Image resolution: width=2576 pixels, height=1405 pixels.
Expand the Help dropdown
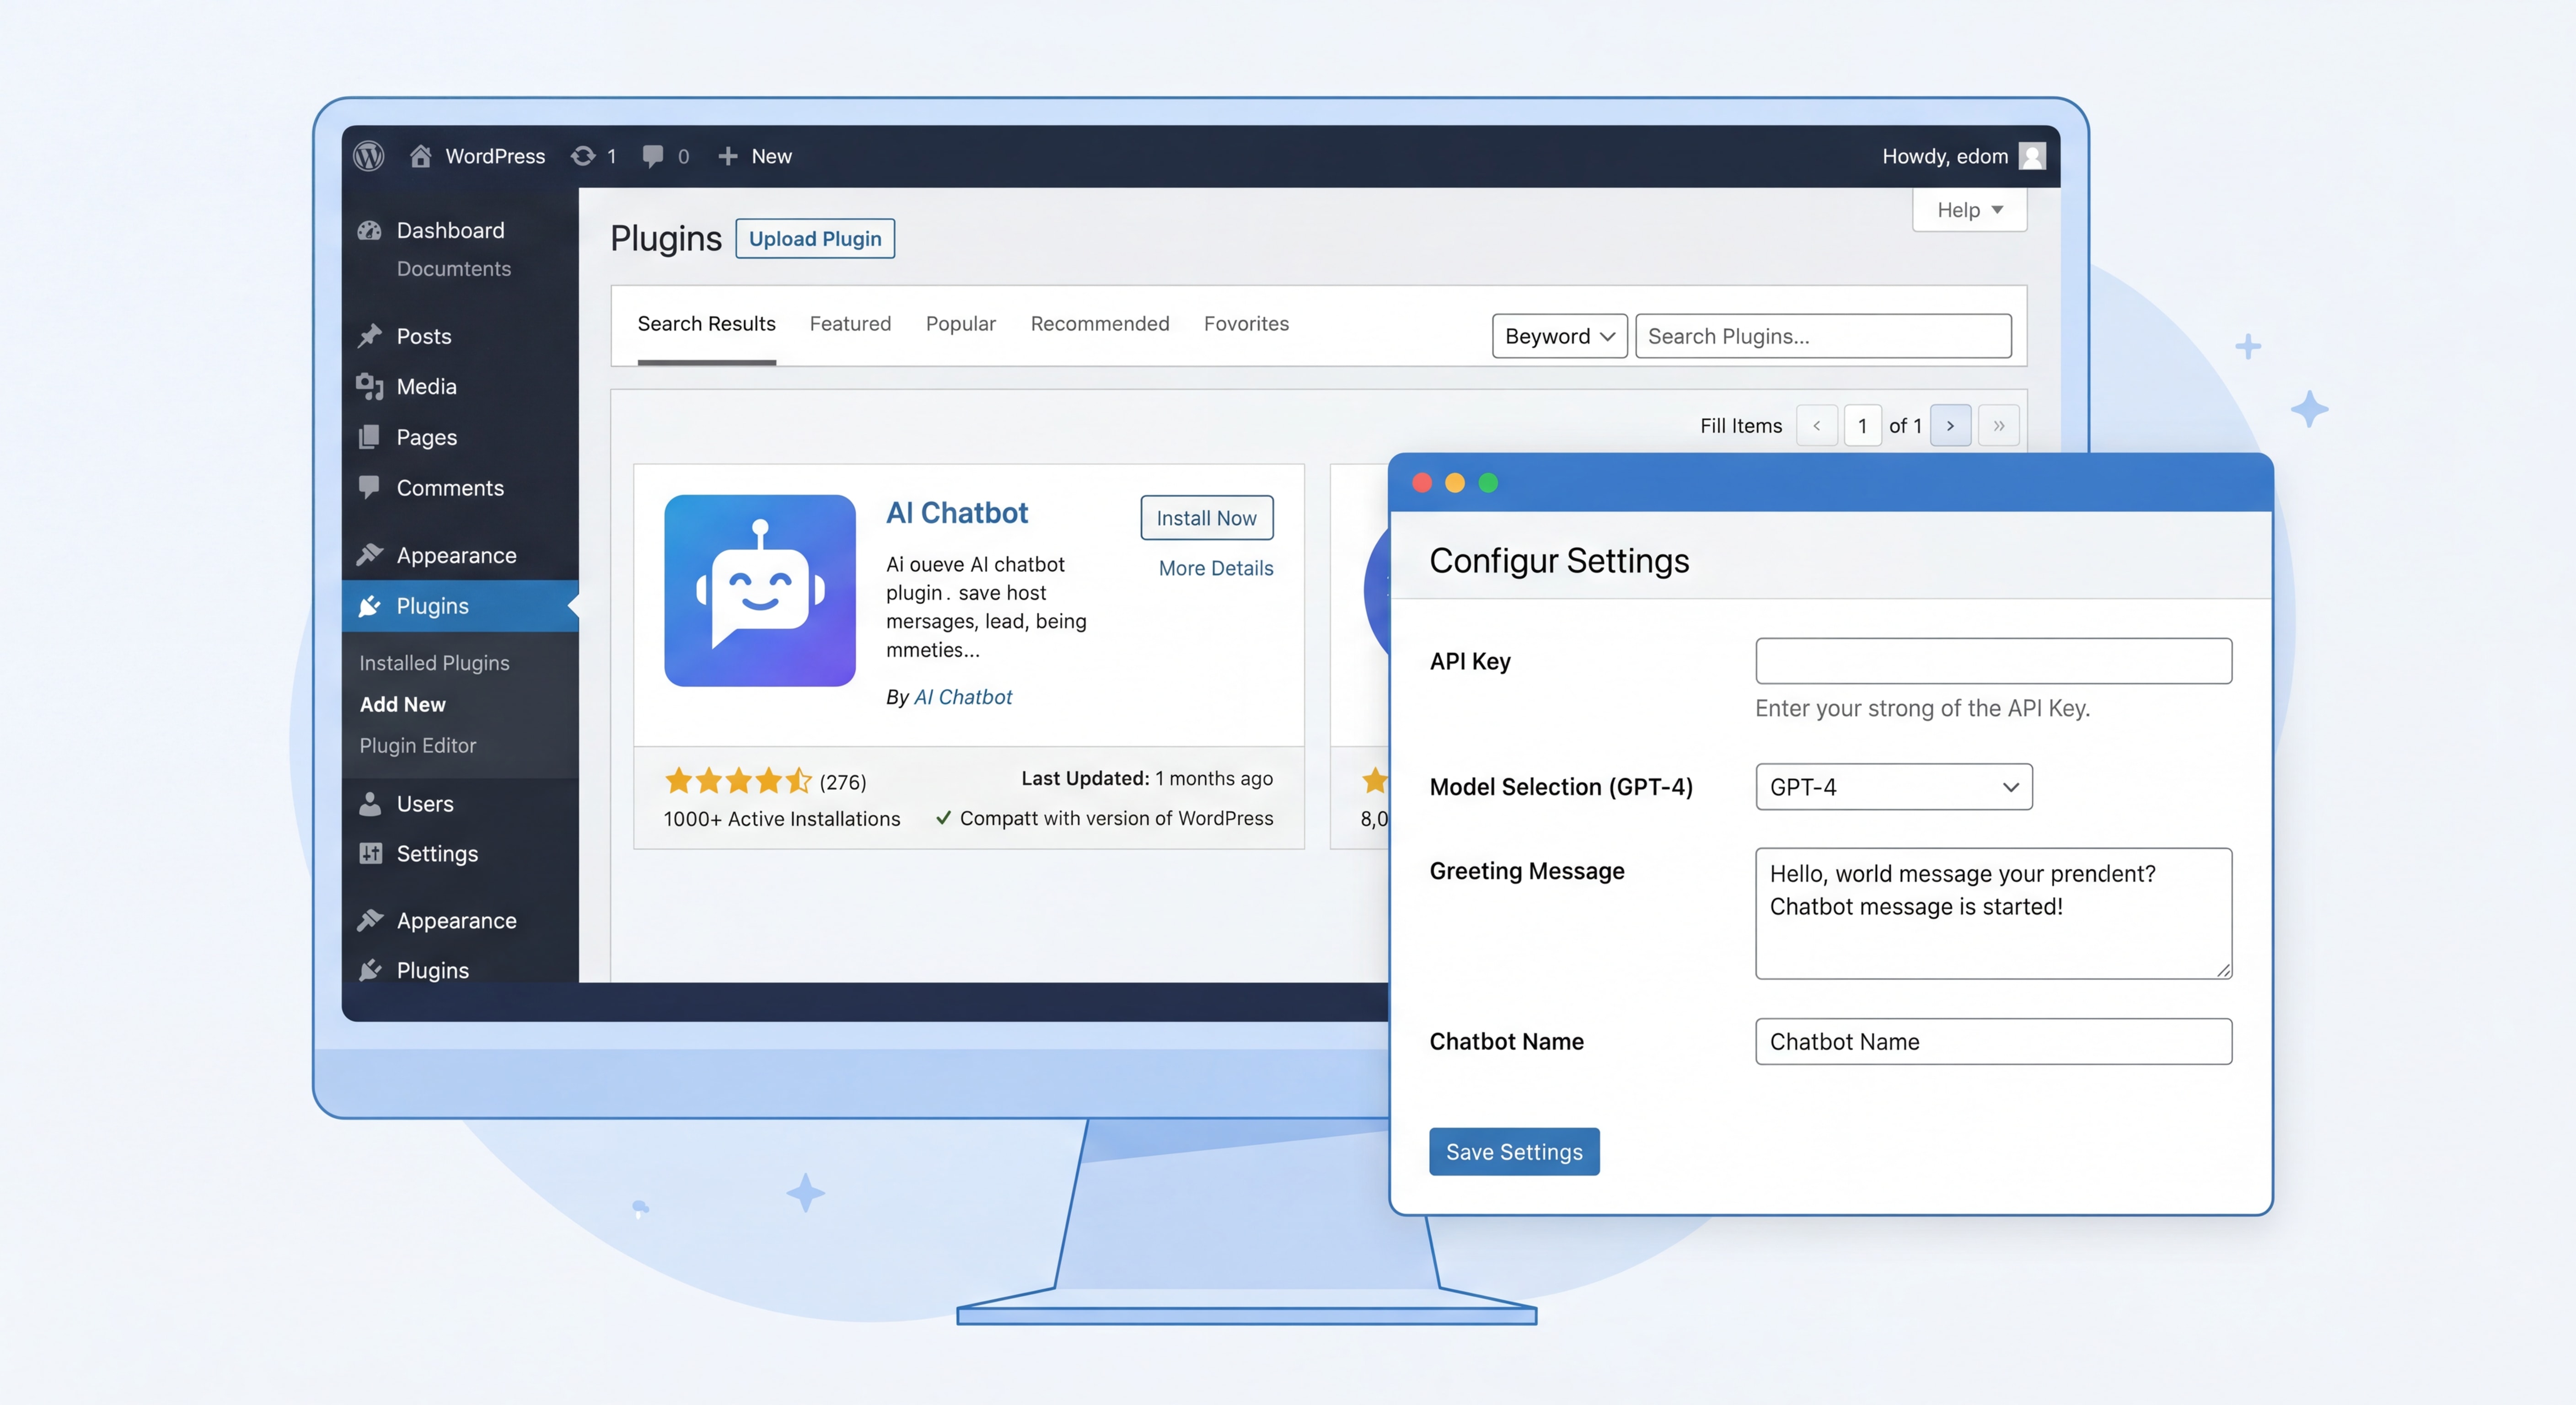point(1969,210)
